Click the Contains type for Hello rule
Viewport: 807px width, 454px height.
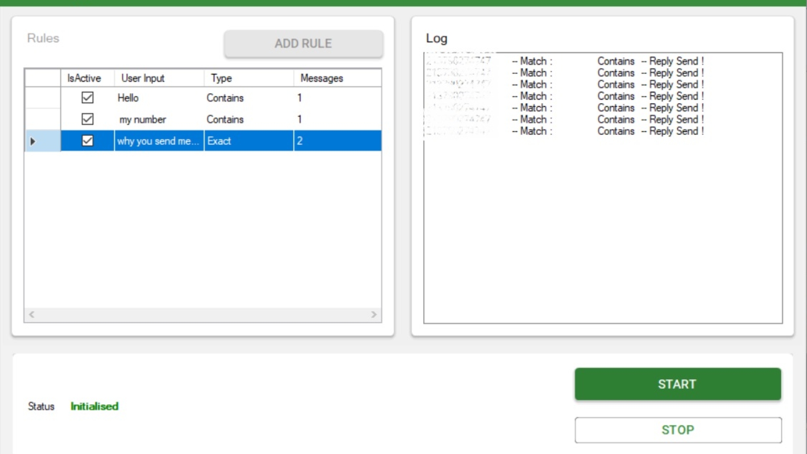(x=224, y=98)
